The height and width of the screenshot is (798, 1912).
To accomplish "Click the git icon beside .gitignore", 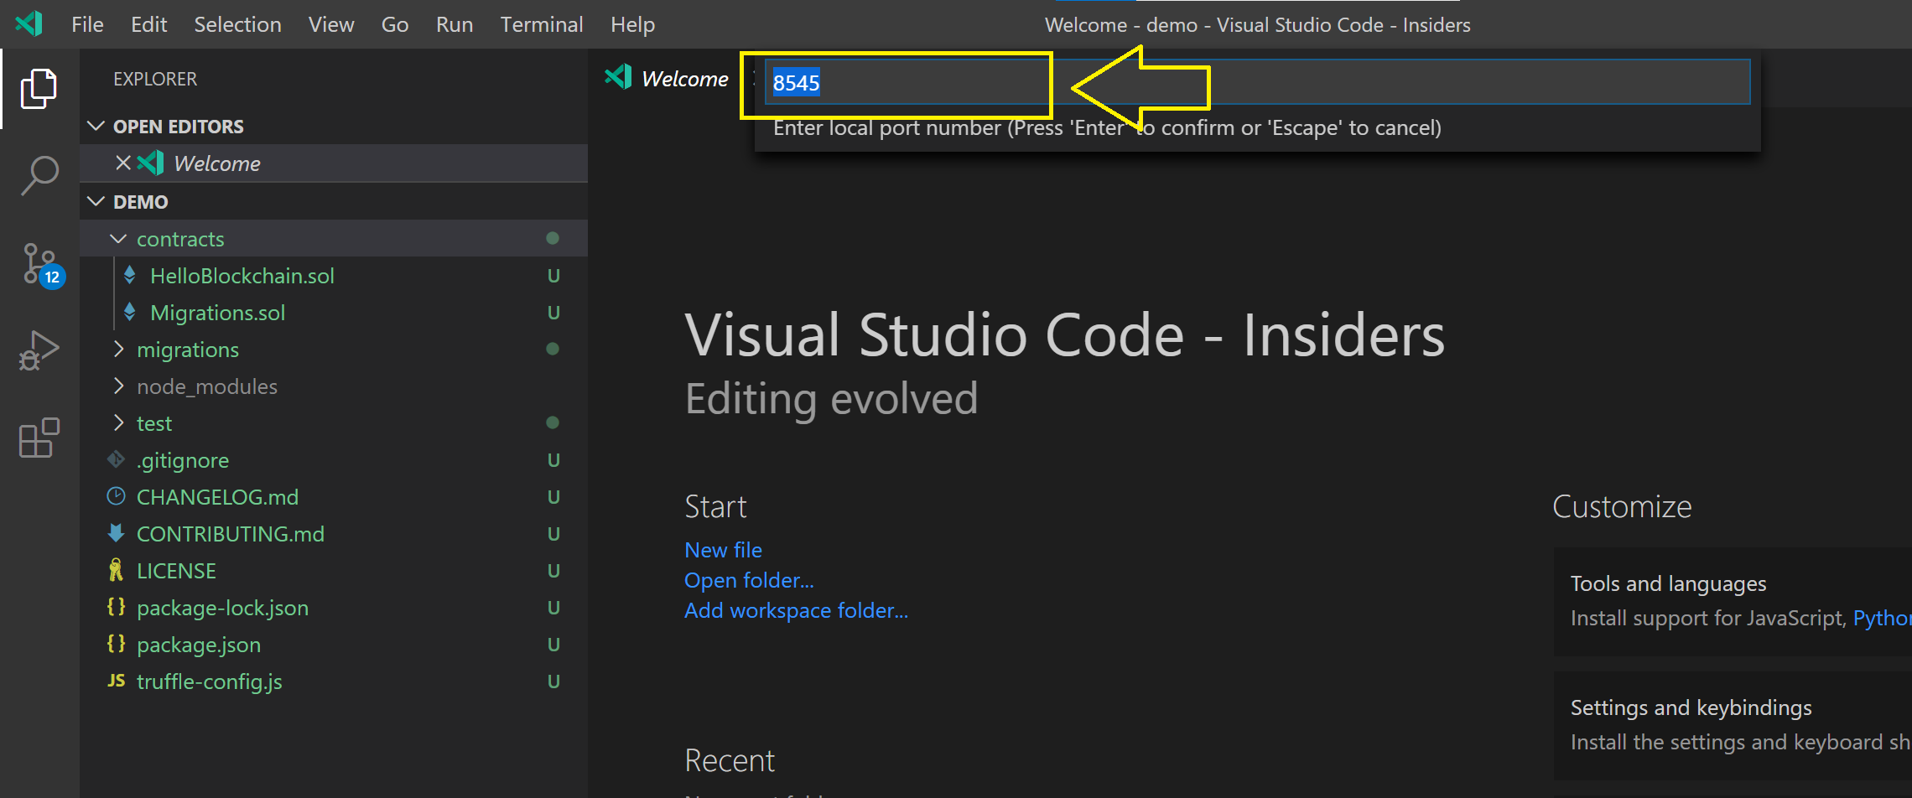I will [116, 459].
